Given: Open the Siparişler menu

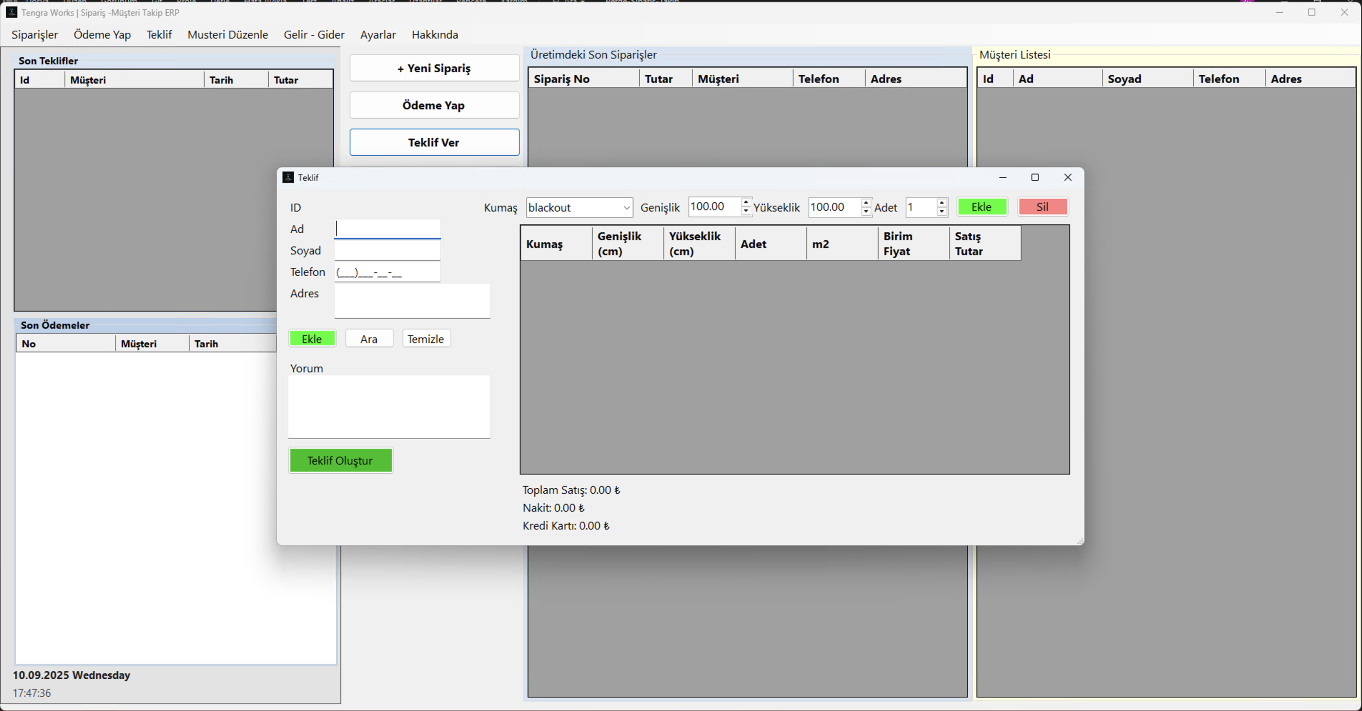Looking at the screenshot, I should [35, 34].
